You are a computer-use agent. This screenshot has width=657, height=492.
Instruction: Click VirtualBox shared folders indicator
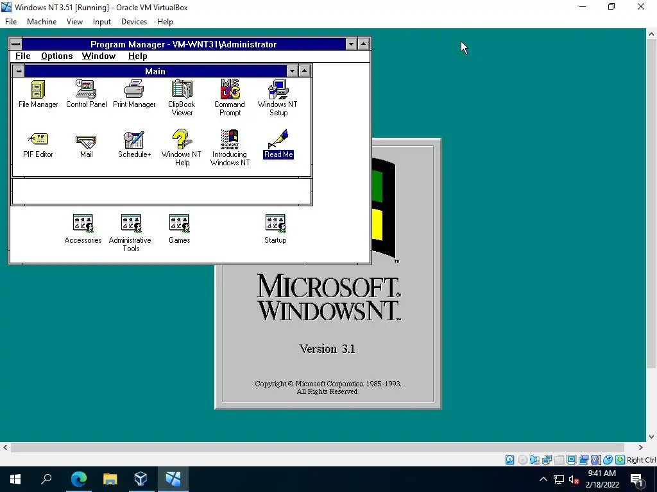pos(559,460)
